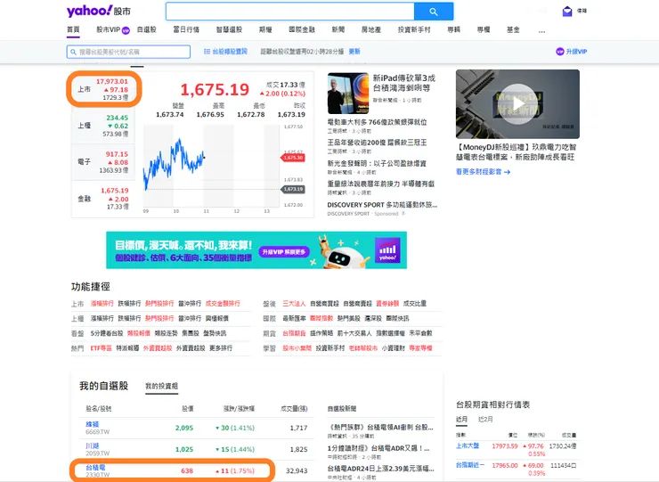Click the 台股類股查詢 list icon

[207, 52]
